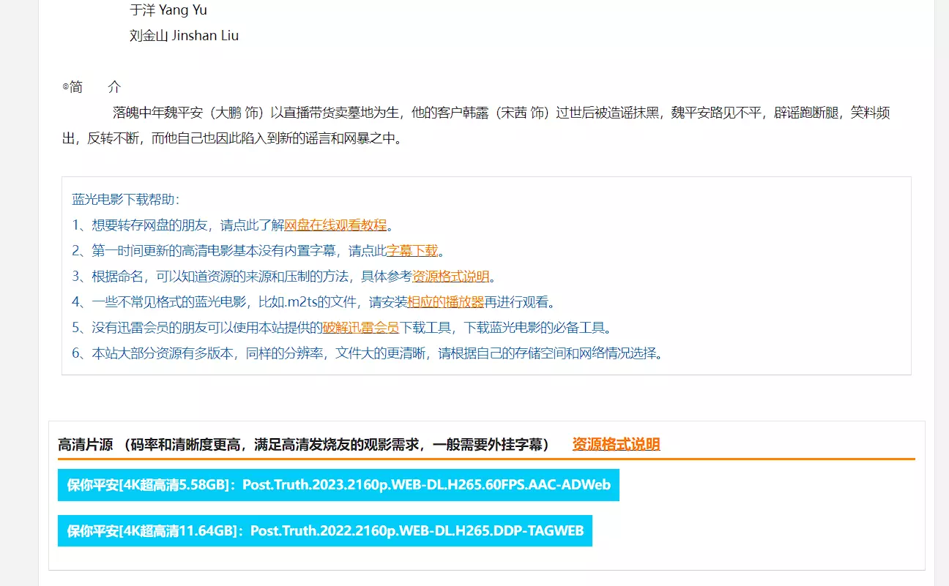949x586 pixels.
Task: Click the 字幕下载 link
Action: (x=412, y=251)
